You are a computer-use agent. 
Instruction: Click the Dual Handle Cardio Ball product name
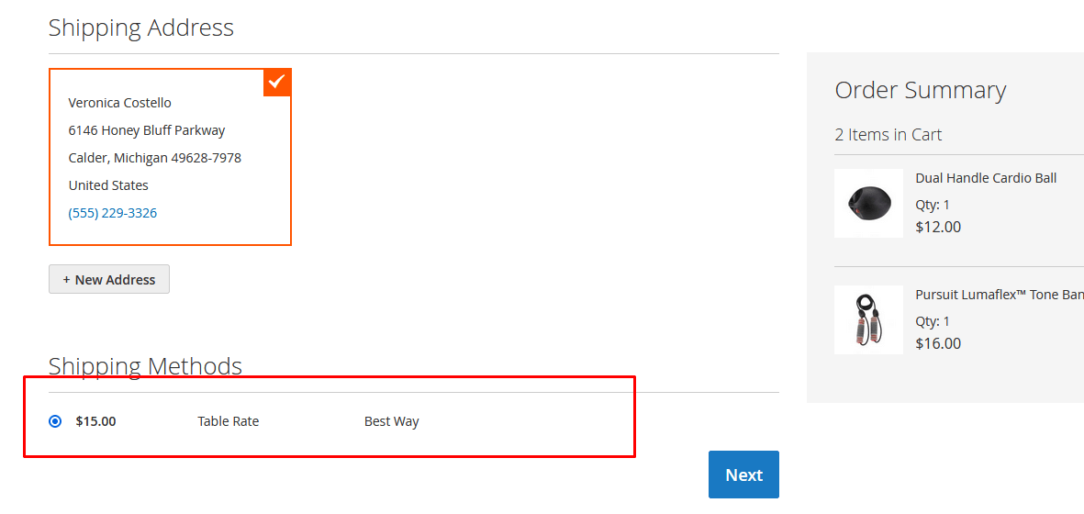click(986, 178)
